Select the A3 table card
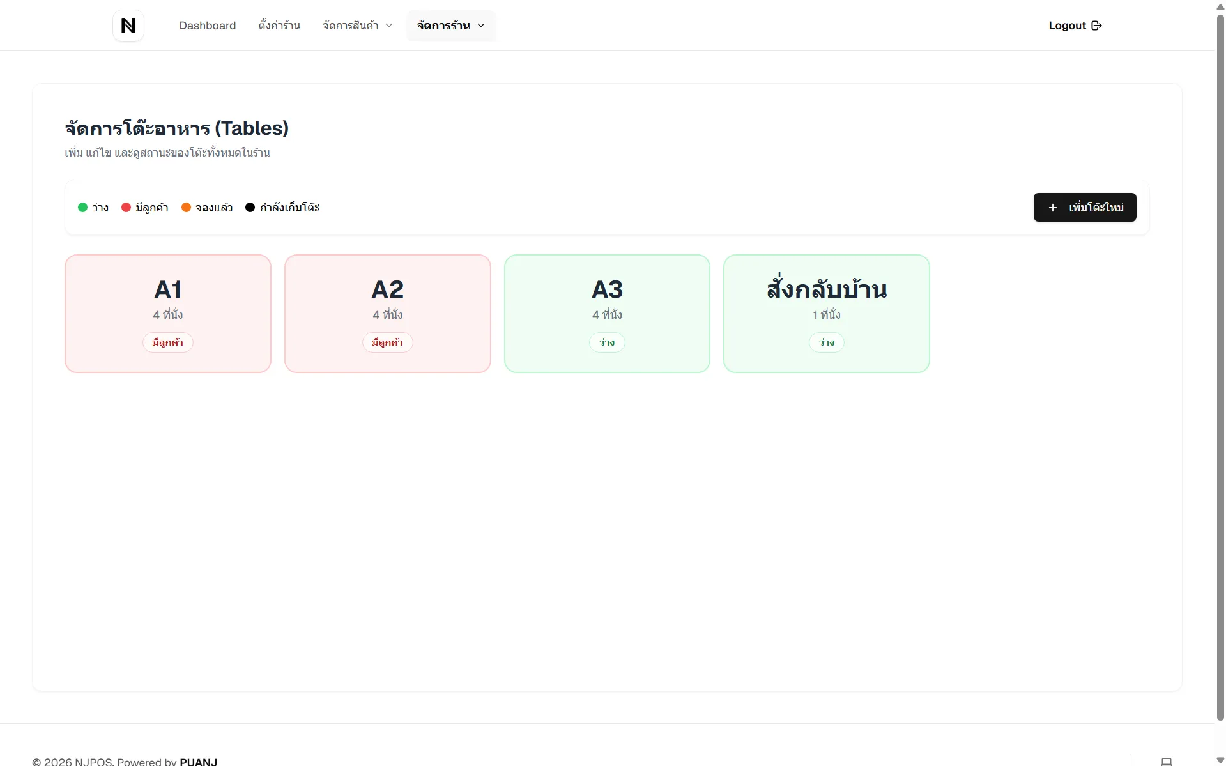Image resolution: width=1226 pixels, height=766 pixels. point(607,314)
